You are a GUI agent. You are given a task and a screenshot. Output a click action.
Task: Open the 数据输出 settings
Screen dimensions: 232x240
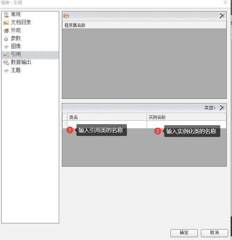30,62
